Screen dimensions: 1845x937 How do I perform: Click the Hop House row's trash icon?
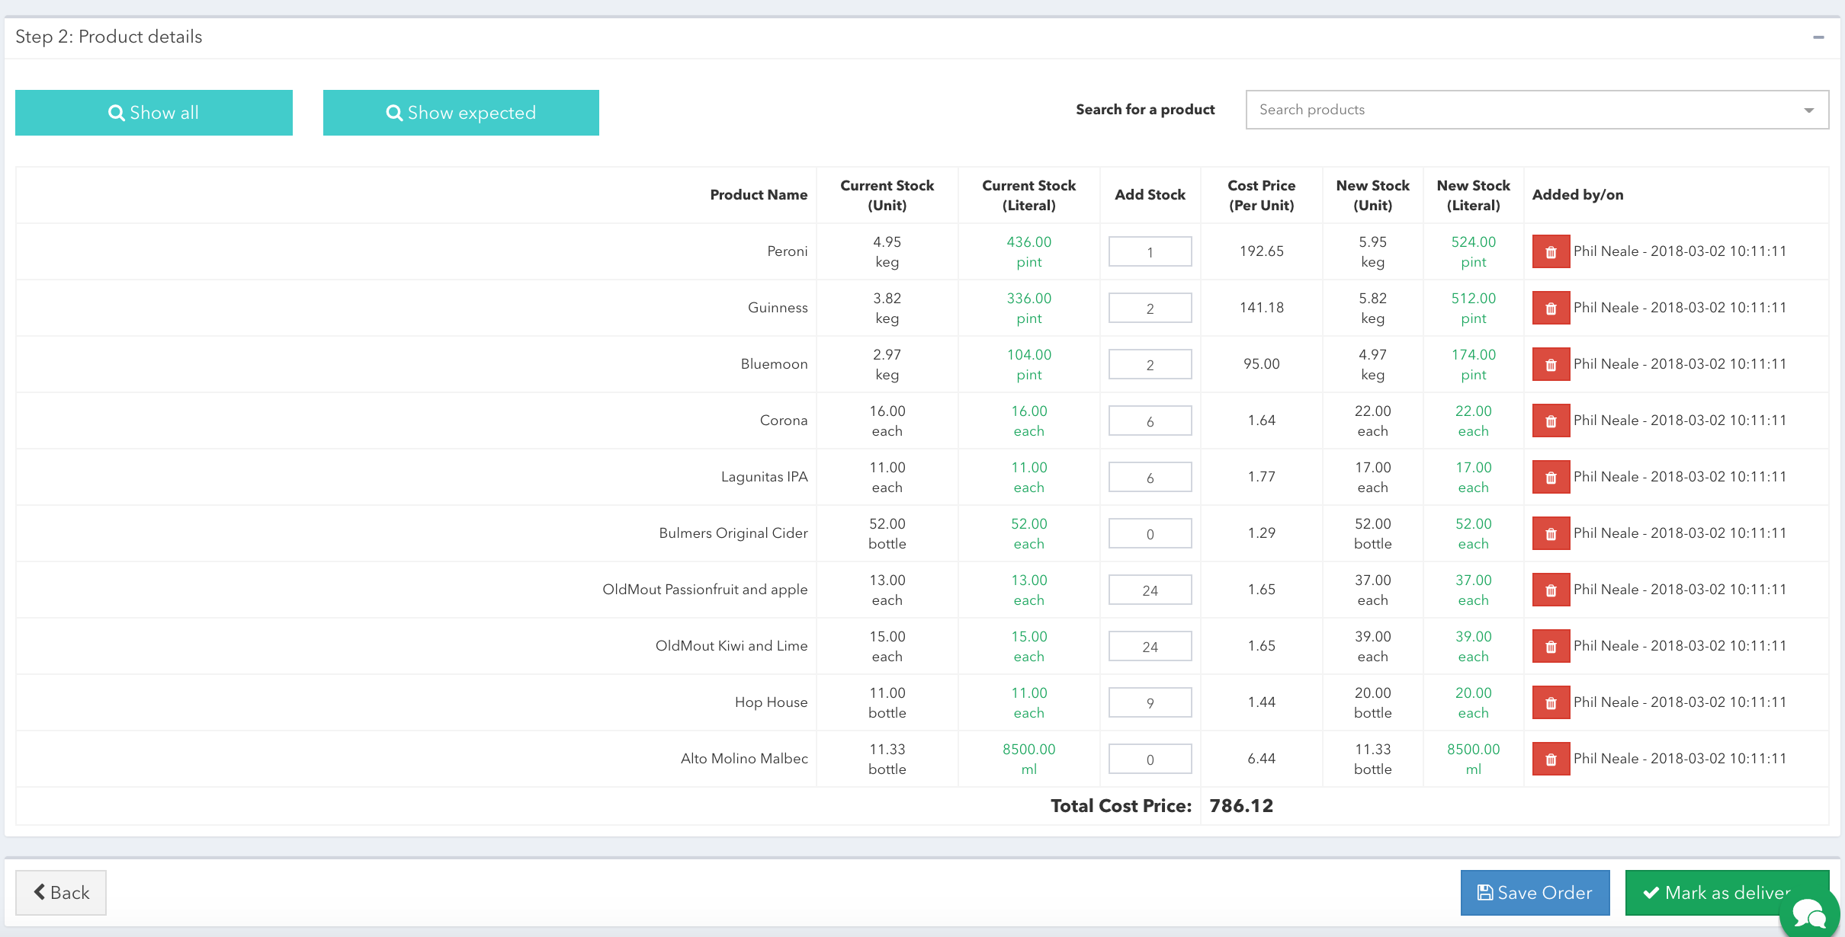click(1551, 702)
